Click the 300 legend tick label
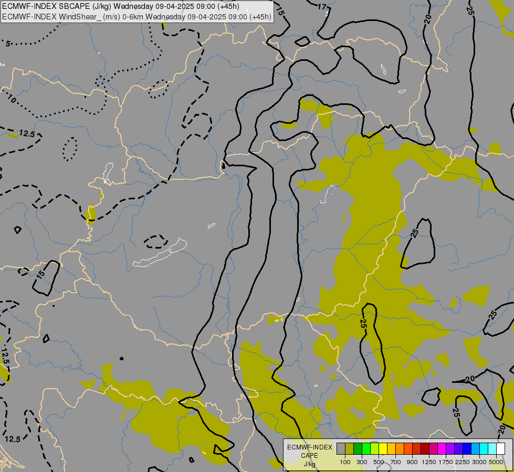 362,462
